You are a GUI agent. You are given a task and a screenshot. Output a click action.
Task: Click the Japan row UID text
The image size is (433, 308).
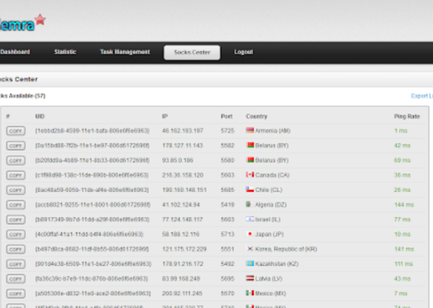point(89,235)
